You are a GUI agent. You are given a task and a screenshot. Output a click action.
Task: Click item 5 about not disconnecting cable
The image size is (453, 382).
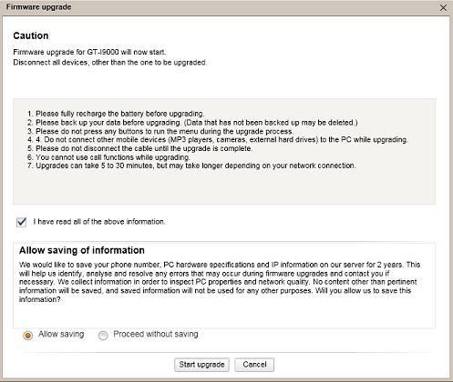coord(139,148)
